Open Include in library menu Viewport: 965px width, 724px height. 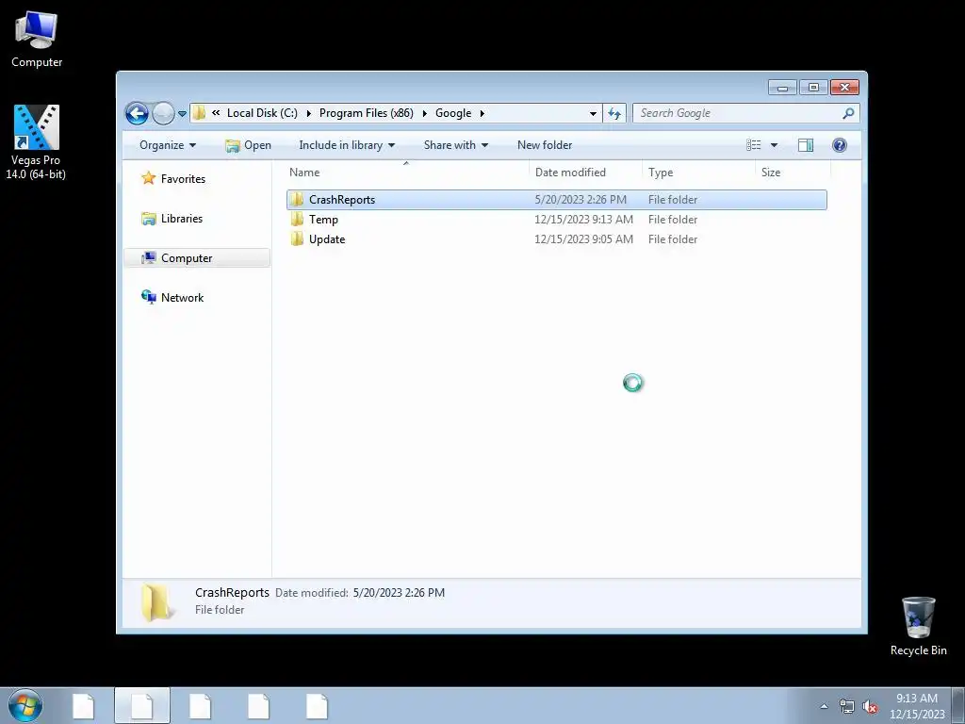(347, 145)
